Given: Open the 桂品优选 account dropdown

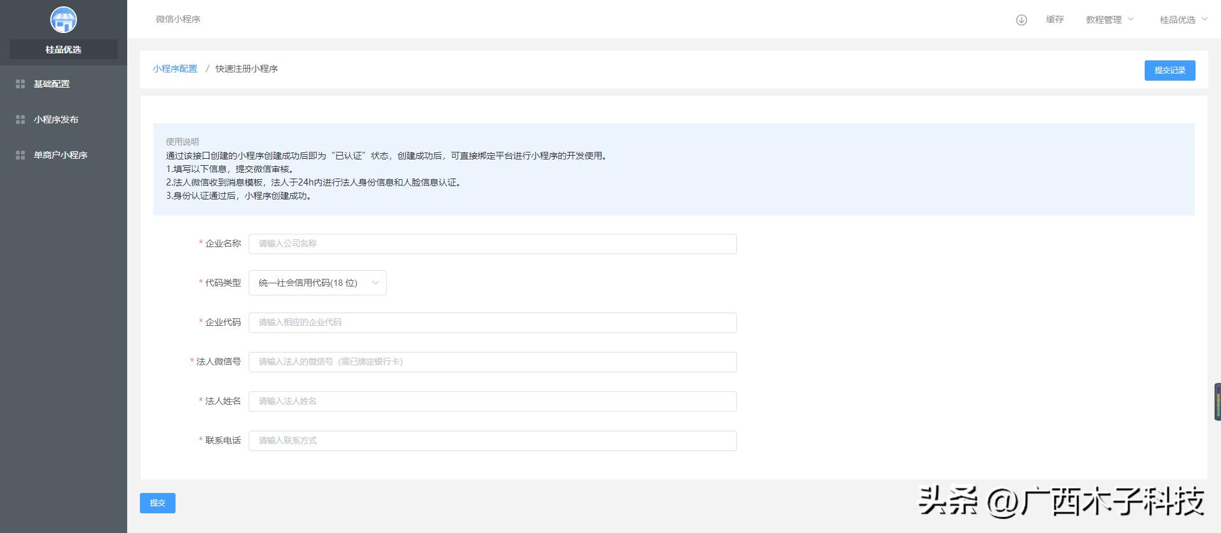Looking at the screenshot, I should click(x=1183, y=20).
